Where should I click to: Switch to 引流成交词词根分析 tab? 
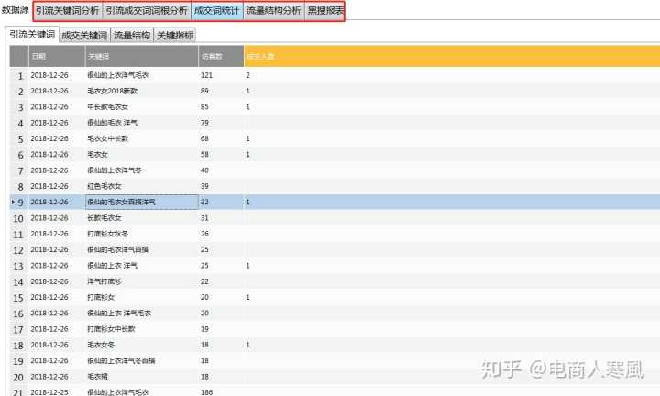pos(147,11)
